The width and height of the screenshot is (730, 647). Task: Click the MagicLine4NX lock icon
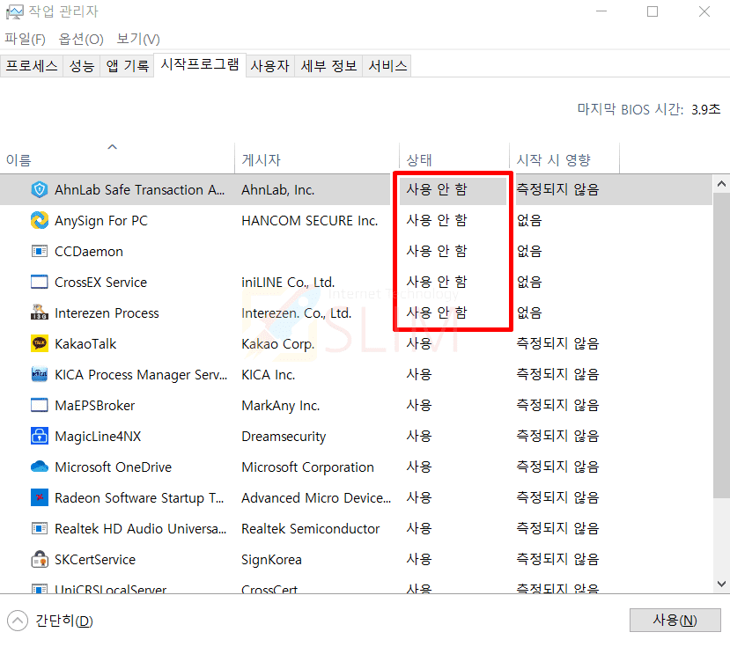40,436
